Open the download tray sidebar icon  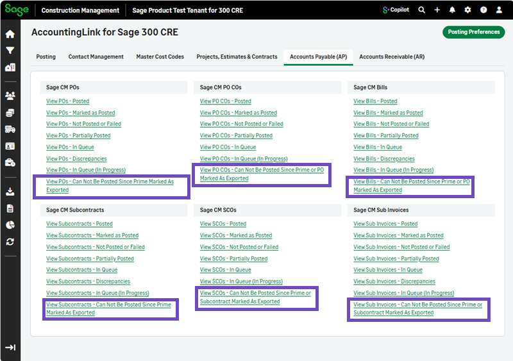tap(10, 192)
